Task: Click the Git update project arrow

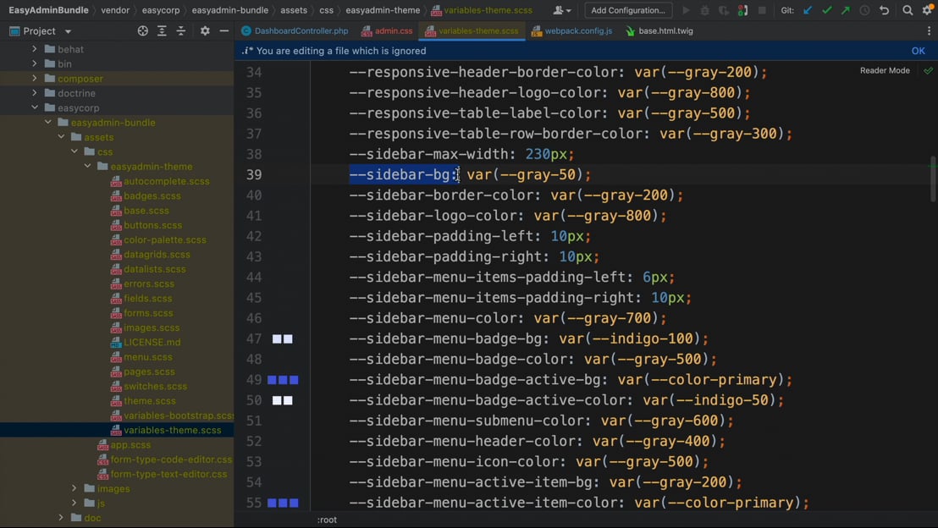Action: click(x=808, y=10)
